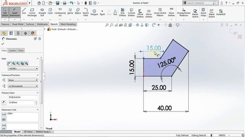Click the Search Commands box
The image size is (245, 137).
tap(200, 3)
